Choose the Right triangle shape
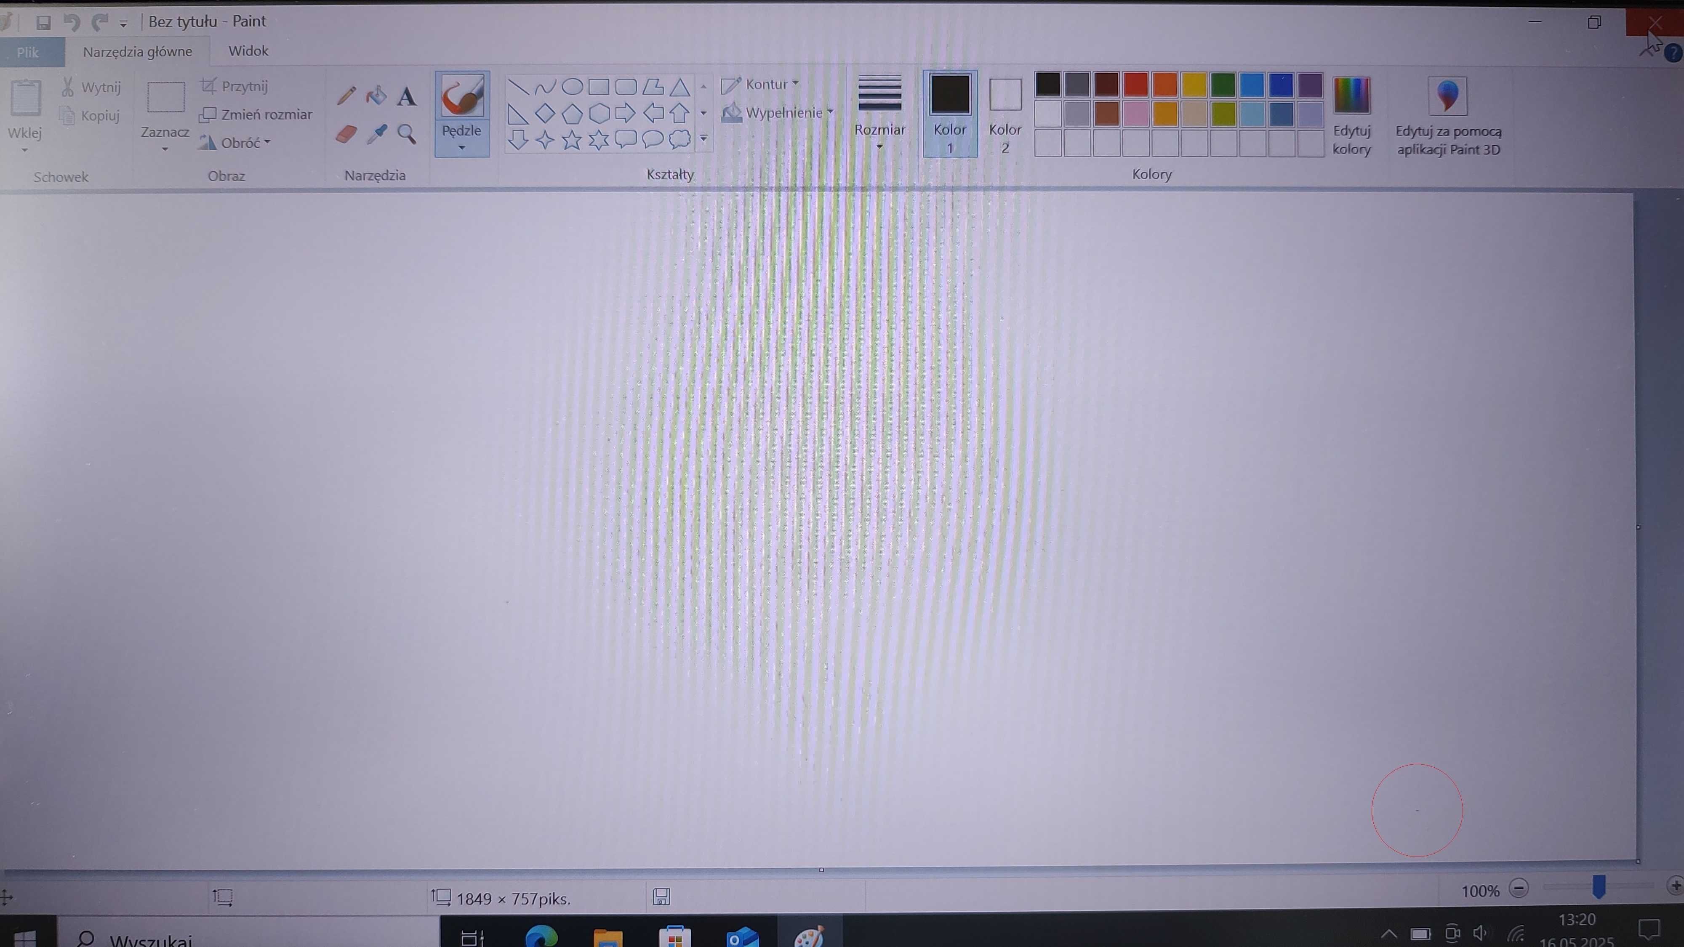This screenshot has width=1684, height=947. pyautogui.click(x=518, y=114)
